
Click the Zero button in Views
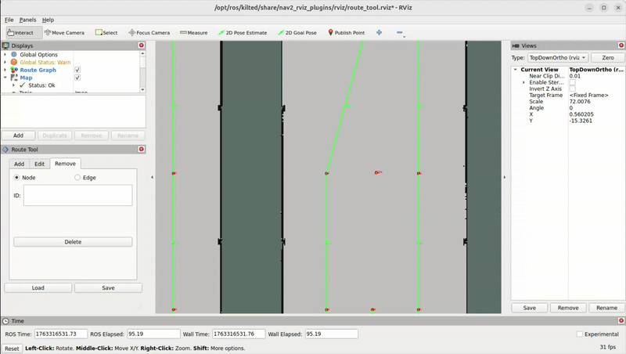[607, 58]
